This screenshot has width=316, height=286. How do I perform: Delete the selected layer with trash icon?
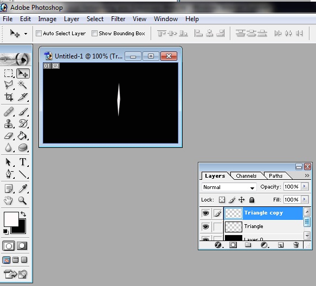pos(296,245)
